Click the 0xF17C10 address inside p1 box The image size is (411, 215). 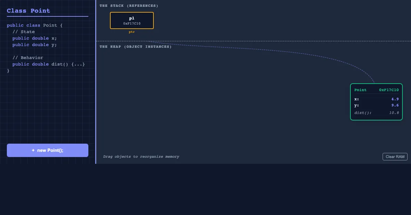pos(132,24)
